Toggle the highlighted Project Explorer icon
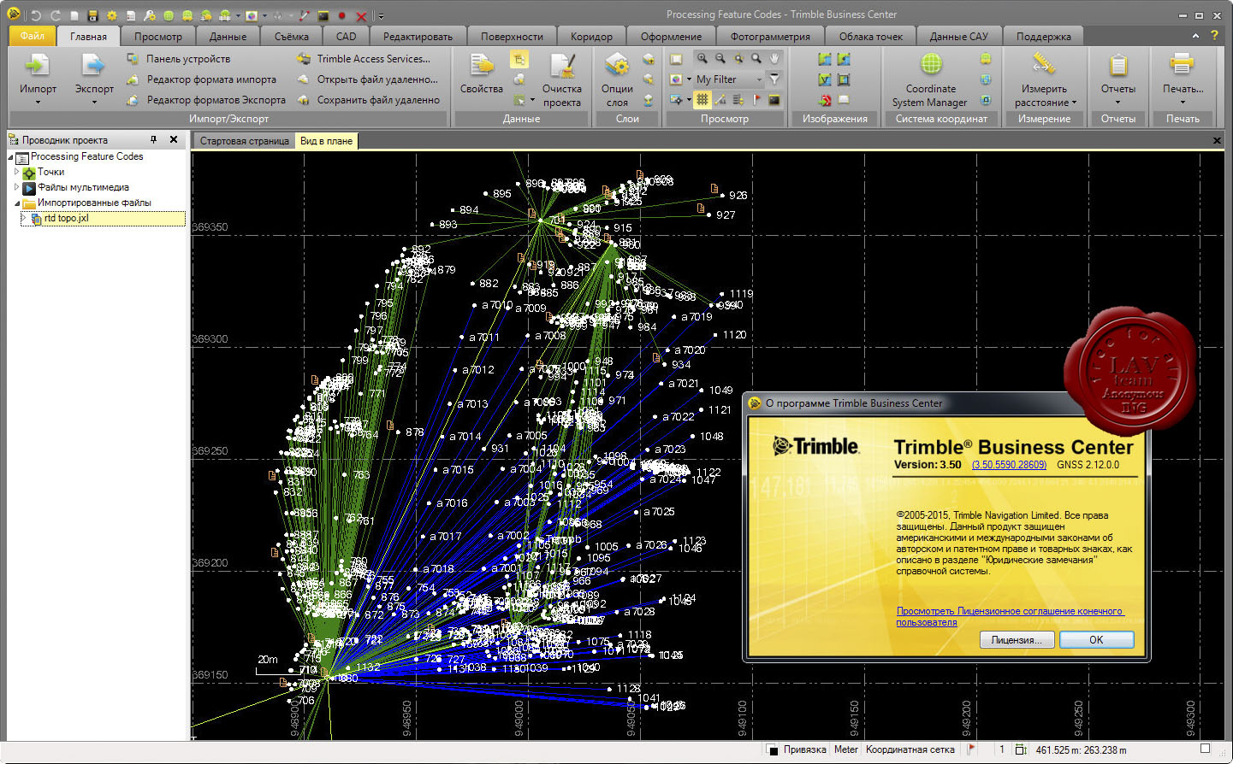The height and width of the screenshot is (764, 1233). tap(519, 59)
